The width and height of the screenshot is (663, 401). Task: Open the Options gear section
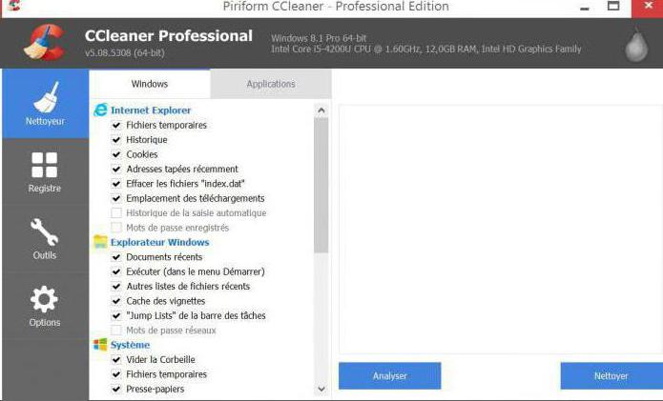45,306
